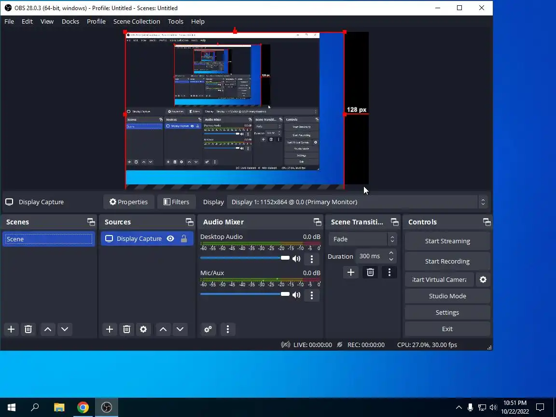Open Windows search from the taskbar
This screenshot has width=556, height=417.
[x=35, y=407]
